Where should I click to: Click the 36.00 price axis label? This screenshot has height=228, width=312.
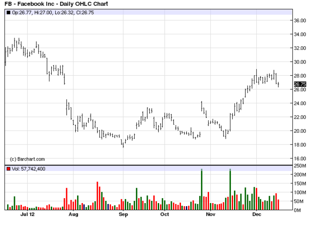[x=300, y=20]
